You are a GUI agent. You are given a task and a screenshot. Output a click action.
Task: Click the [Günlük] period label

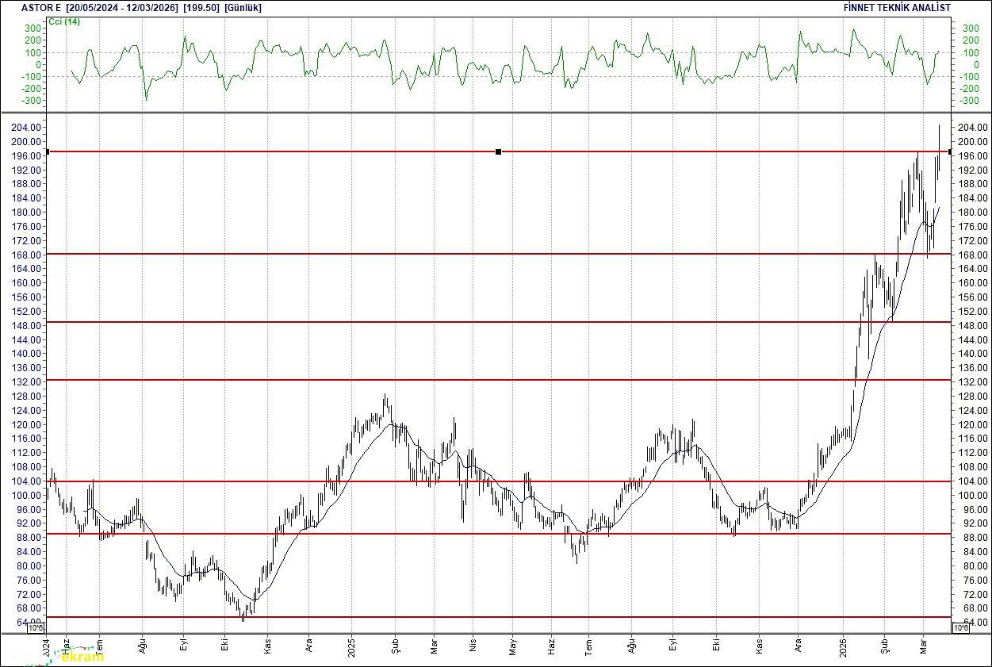243,7
